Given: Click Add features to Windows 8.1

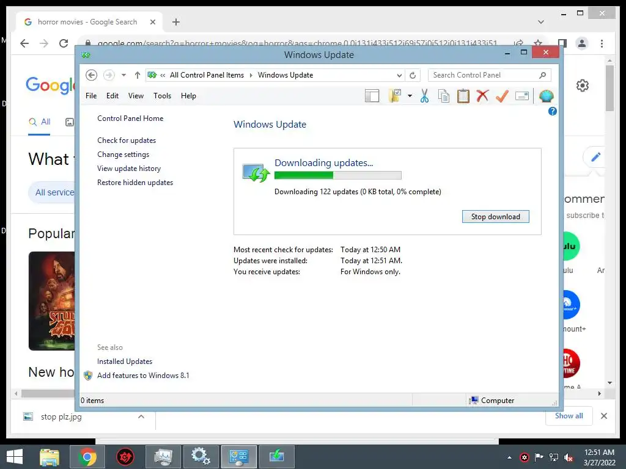Looking at the screenshot, I should coord(143,376).
